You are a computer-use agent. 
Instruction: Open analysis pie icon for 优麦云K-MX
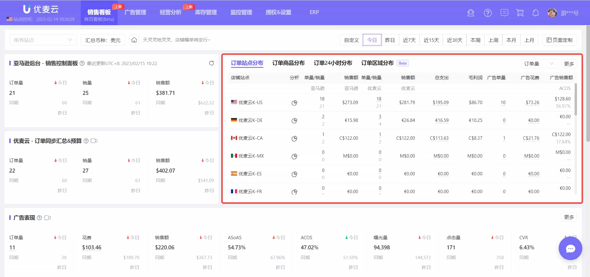click(x=294, y=156)
